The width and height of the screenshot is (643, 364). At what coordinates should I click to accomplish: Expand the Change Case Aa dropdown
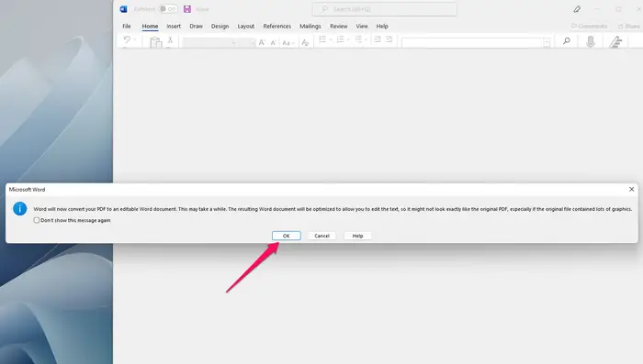288,42
